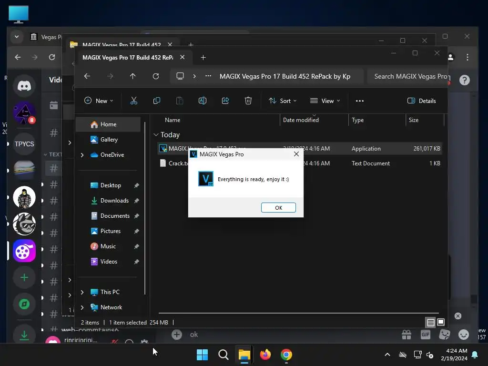The height and width of the screenshot is (366, 488).
Task: Sort by the Name column header
Action: pyautogui.click(x=173, y=120)
